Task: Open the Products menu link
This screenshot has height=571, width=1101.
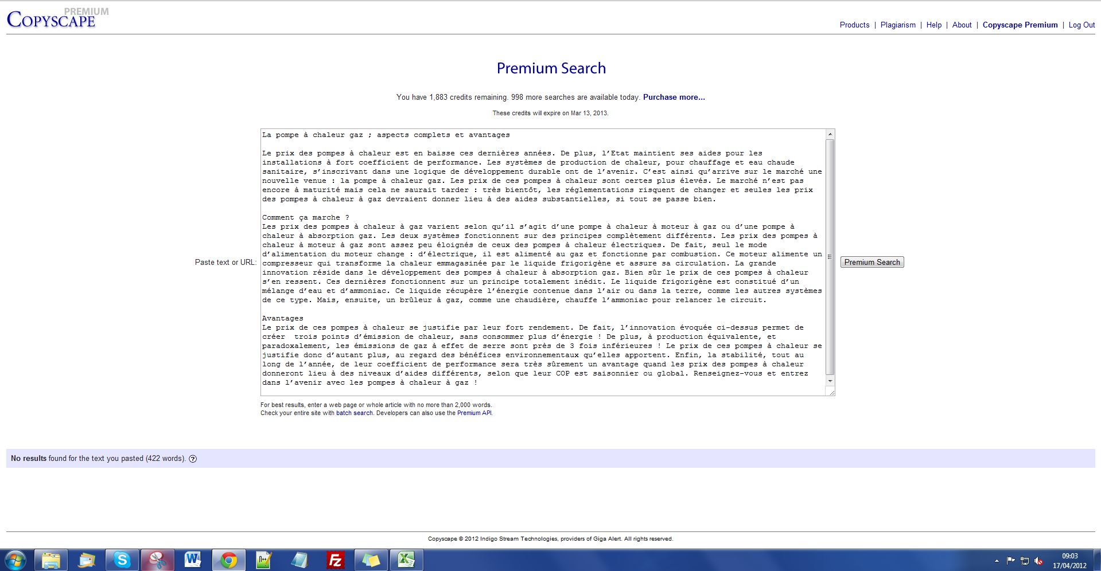Action: pyautogui.click(x=854, y=25)
